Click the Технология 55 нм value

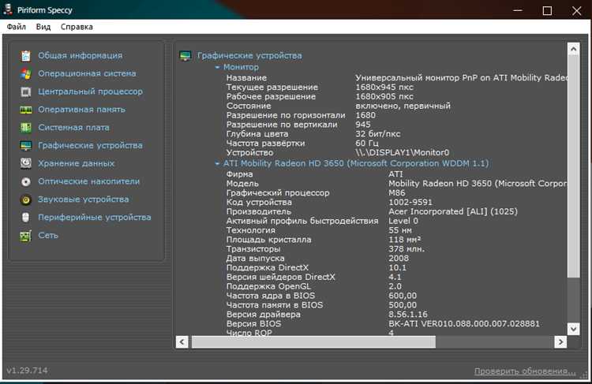click(400, 230)
